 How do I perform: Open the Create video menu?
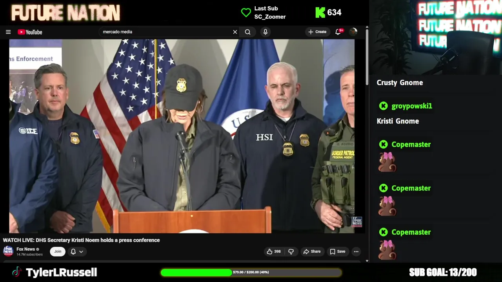[317, 32]
